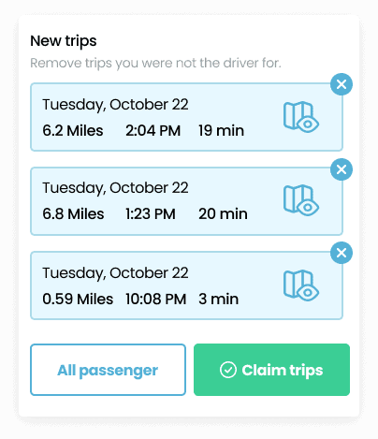Viewport: 378px width, 439px height.
Task: Select the 6.2 Miles distance label
Action: [x=73, y=130]
